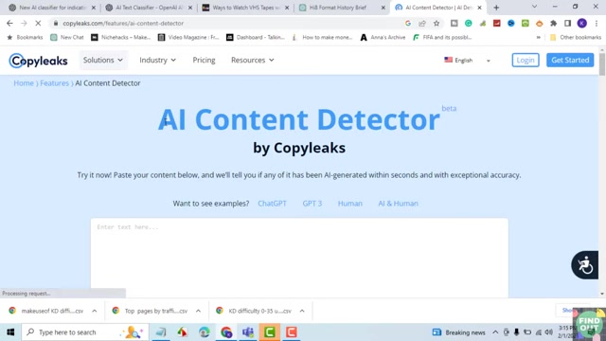Open options for KD difficulty 0-35 csv download
The height and width of the screenshot is (341, 606).
[302, 311]
